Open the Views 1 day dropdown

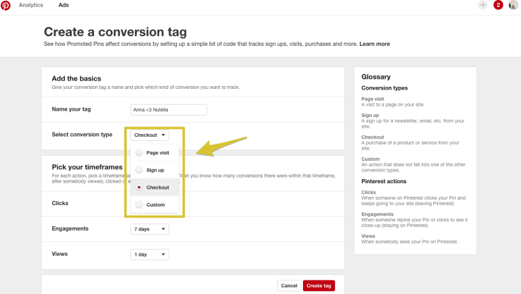pos(149,254)
